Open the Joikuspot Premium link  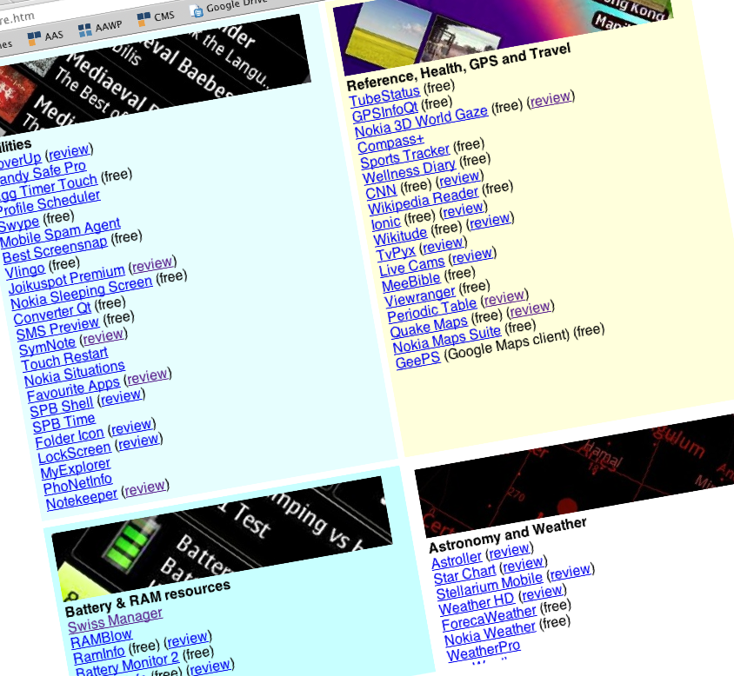67,281
